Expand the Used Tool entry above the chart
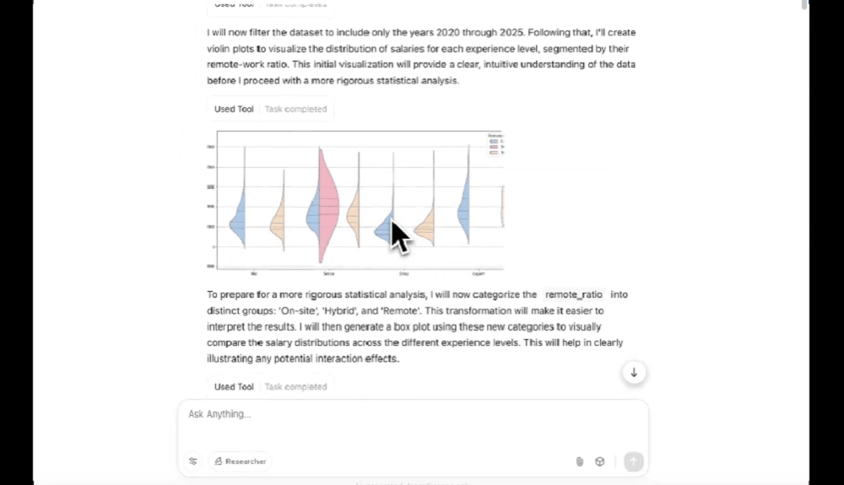The height and width of the screenshot is (485, 844). point(234,109)
